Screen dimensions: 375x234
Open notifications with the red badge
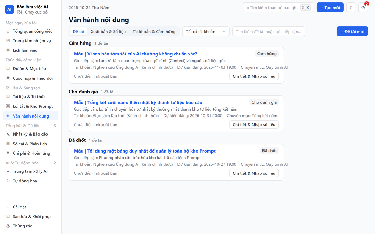(363, 7)
